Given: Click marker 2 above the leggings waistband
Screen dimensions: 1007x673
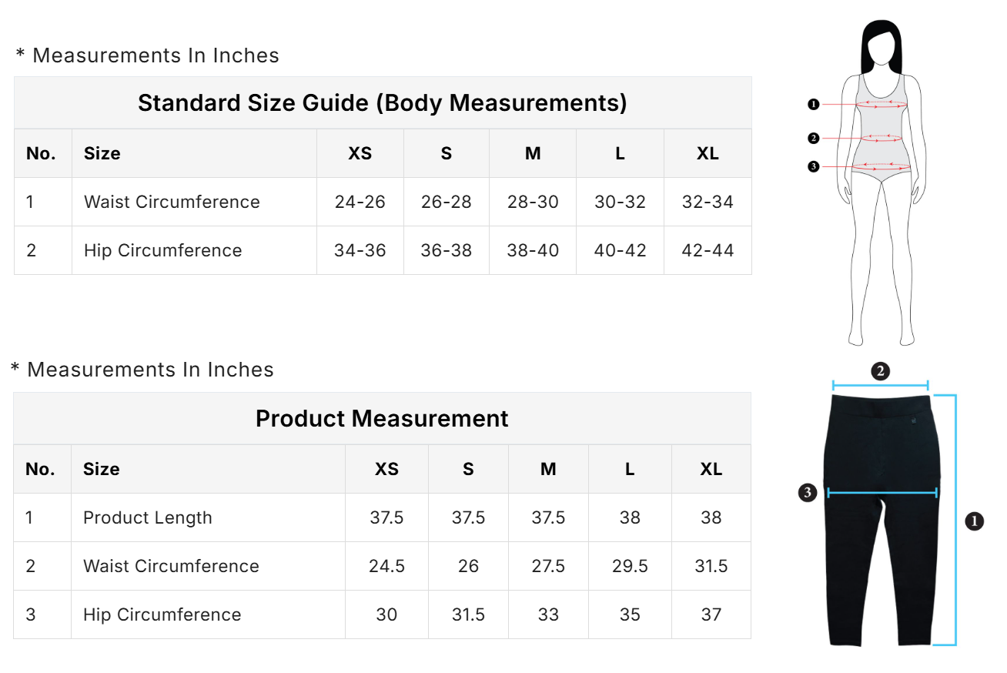Looking at the screenshot, I should click(880, 371).
